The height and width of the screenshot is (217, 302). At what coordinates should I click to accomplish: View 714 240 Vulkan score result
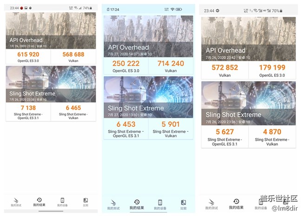coord(171,66)
